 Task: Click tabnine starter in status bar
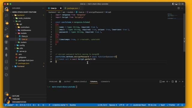(60, 105)
